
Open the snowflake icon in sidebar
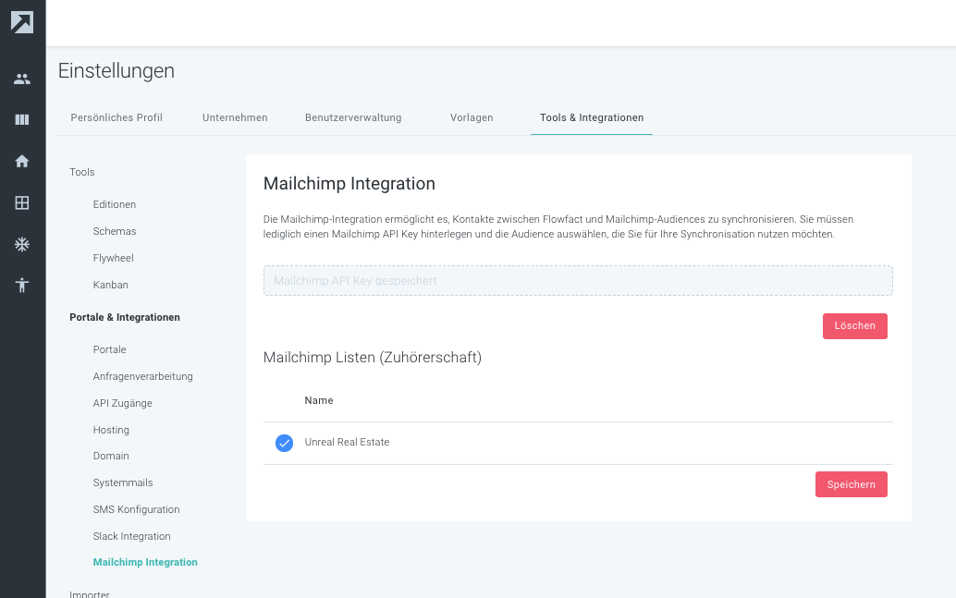tap(22, 244)
